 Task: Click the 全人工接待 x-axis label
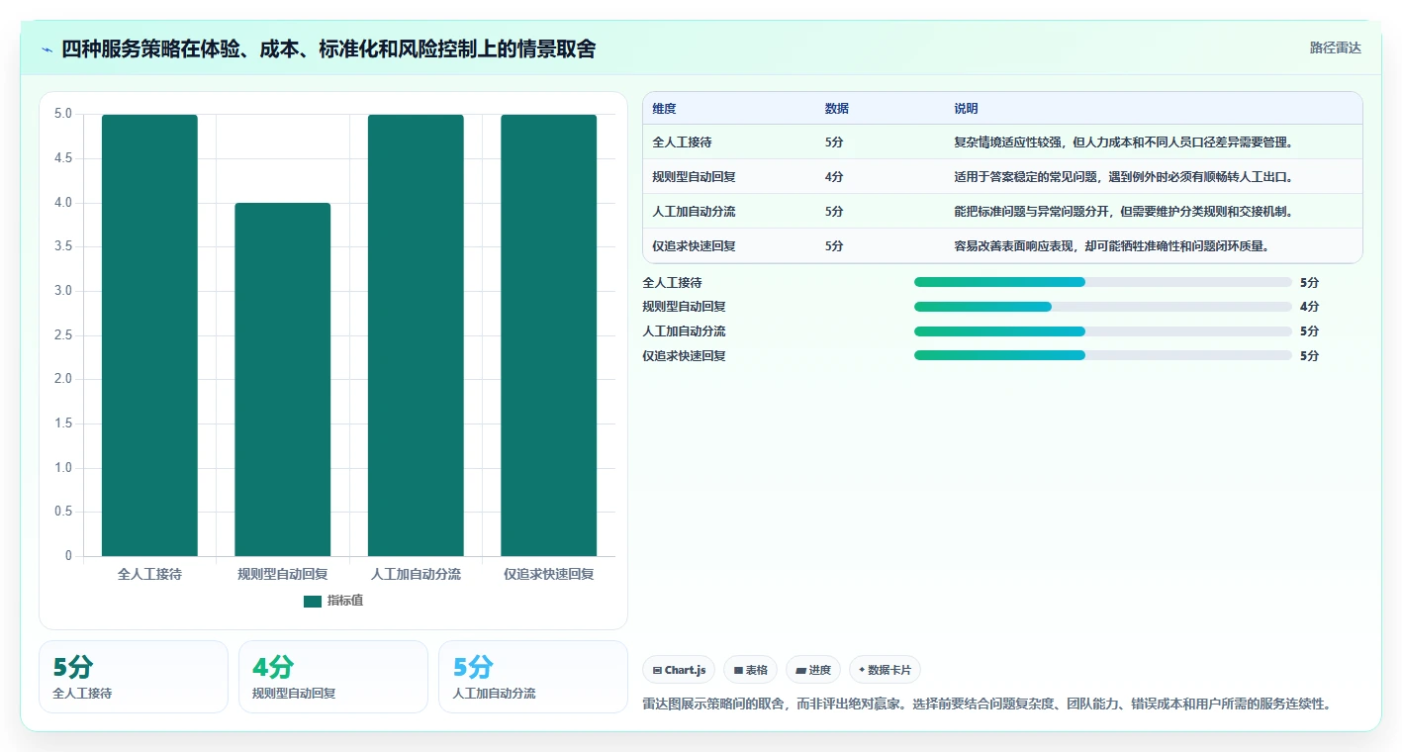click(149, 574)
